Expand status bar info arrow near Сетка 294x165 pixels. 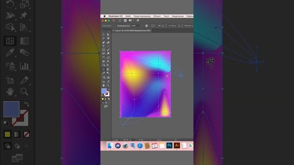click(x=175, y=140)
